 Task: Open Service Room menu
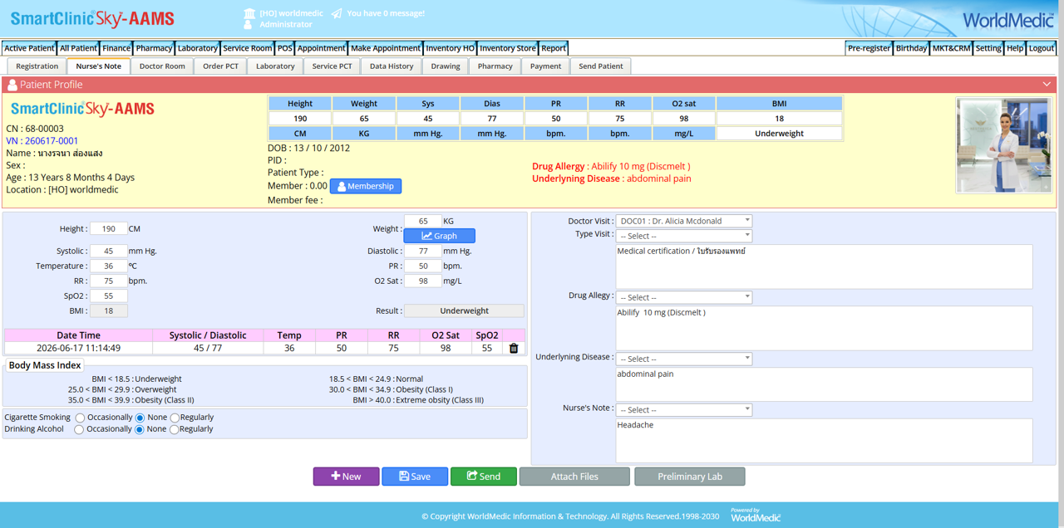[248, 48]
